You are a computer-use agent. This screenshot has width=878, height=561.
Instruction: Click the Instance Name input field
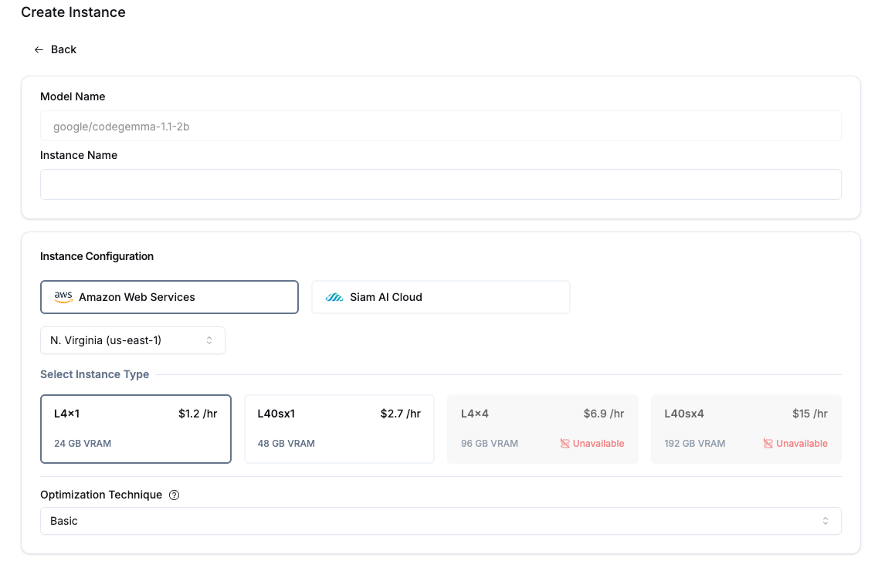(440, 184)
